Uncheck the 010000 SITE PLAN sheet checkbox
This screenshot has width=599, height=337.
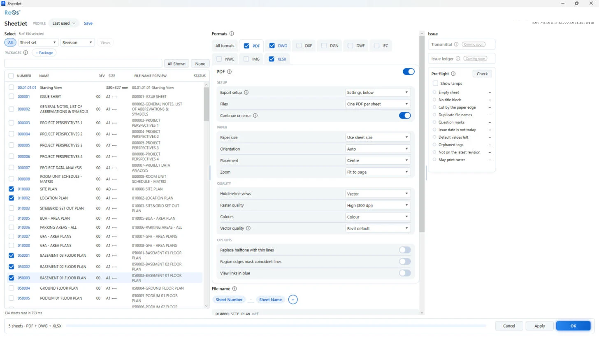11,189
